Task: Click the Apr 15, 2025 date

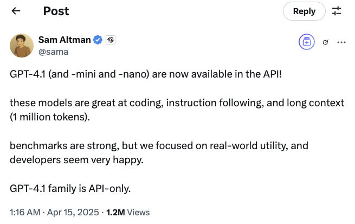Action: point(70,212)
